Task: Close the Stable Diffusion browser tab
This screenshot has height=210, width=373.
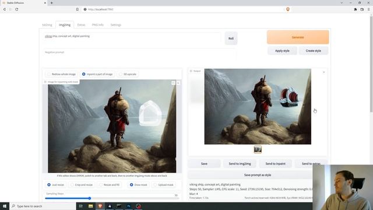Action: pos(45,3)
